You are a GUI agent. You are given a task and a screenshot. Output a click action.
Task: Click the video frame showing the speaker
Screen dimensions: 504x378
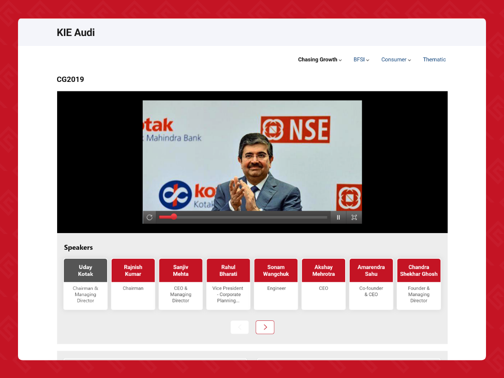[x=252, y=156]
